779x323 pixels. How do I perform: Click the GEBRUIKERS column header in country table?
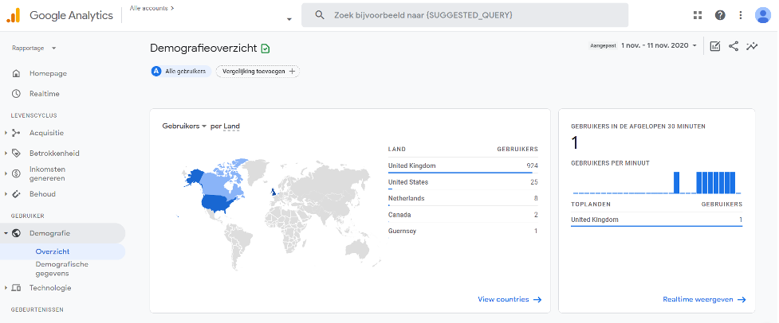[517, 149]
